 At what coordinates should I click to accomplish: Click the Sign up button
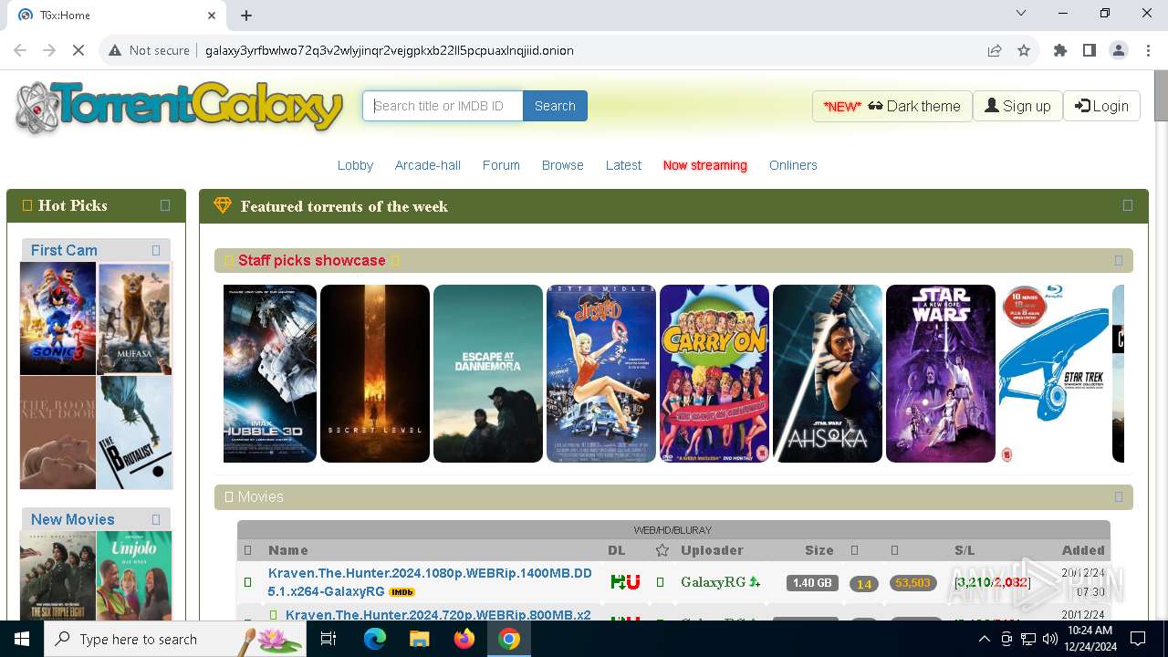1017,106
